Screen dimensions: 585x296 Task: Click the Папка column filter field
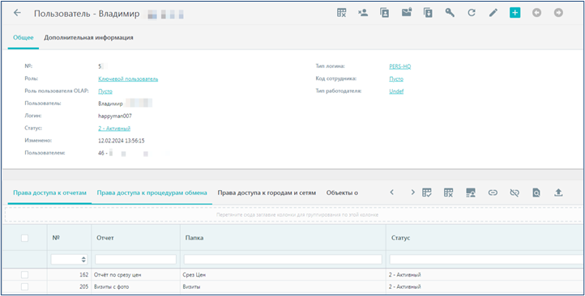coord(283,260)
